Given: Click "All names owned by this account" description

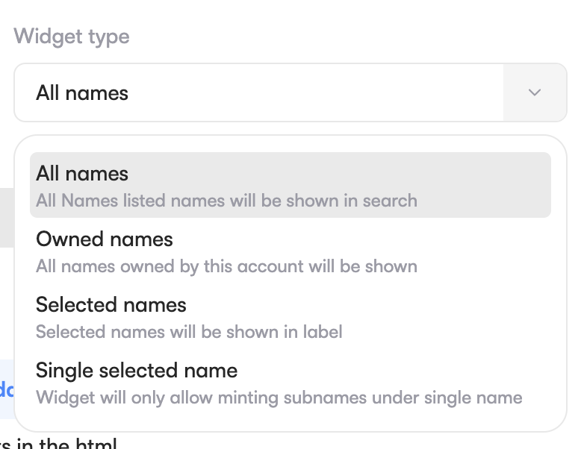Looking at the screenshot, I should 226,266.
